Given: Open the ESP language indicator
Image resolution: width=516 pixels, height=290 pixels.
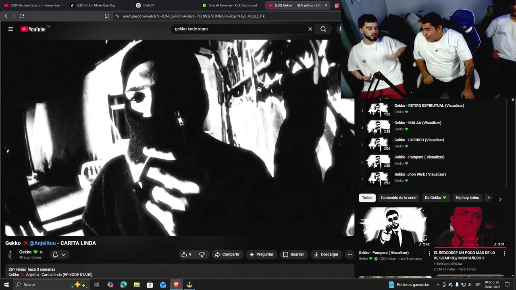Looking at the screenshot, I should [478, 285].
